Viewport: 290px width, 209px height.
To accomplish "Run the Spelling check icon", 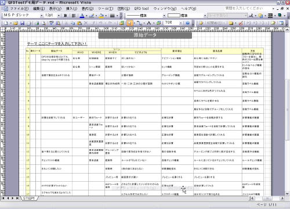I will [51, 23].
